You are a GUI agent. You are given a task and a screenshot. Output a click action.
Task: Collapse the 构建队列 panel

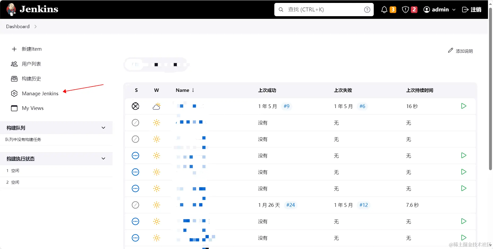point(103,128)
